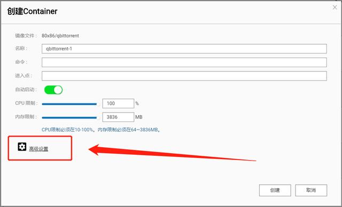Image resolution: width=342 pixels, height=207 pixels.
Task: Close the 创建Container dialog with X
Action: click(x=335, y=7)
